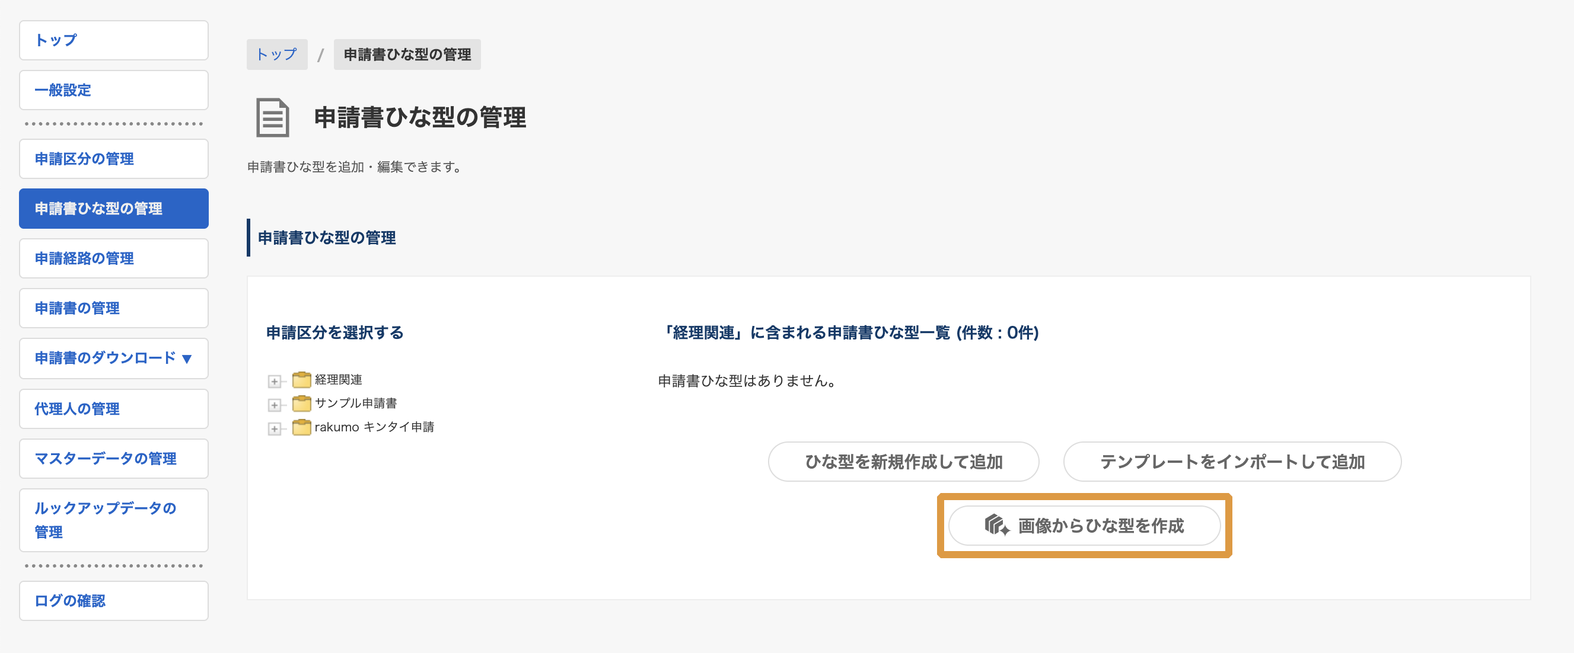Select rakumo キンタイ申請 tree item
The image size is (1574, 653).
click(x=374, y=427)
